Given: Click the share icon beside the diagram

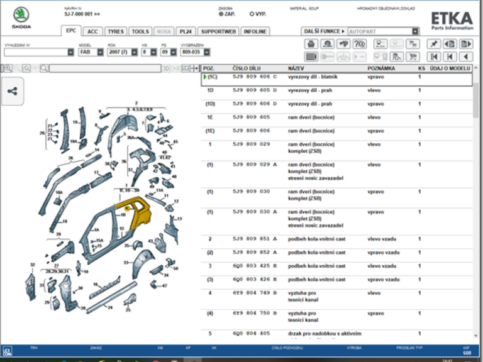Looking at the screenshot, I should (13, 90).
